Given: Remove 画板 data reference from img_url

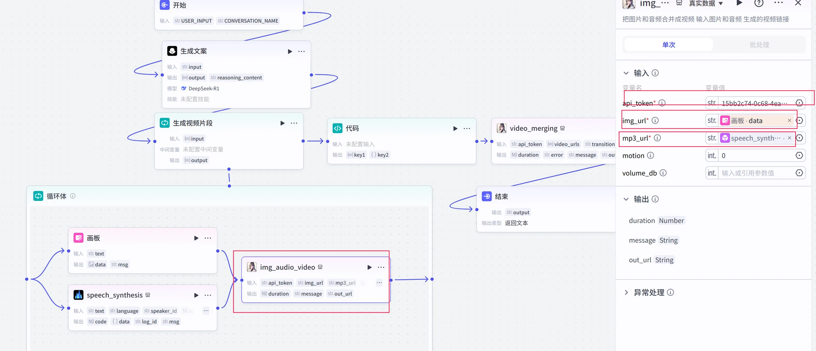Looking at the screenshot, I should click(789, 121).
